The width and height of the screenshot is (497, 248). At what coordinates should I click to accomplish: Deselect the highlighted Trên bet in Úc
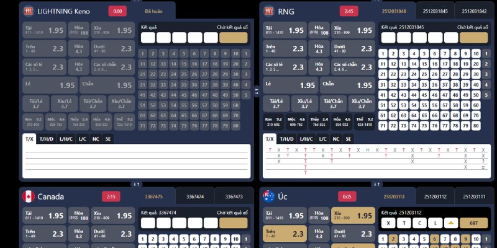point(285,234)
